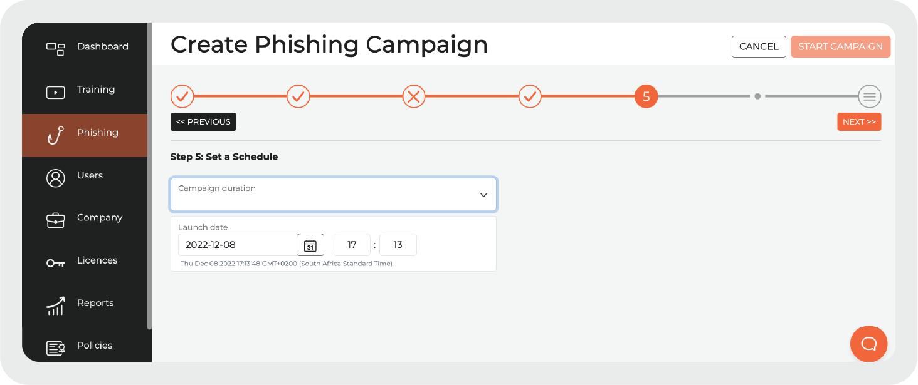Viewport: 918px width, 385px height.
Task: Click CANCEL to abort campaign creation
Action: click(x=759, y=46)
